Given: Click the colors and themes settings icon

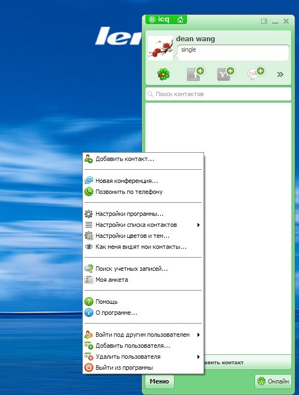Looking at the screenshot, I should [x=88, y=236].
